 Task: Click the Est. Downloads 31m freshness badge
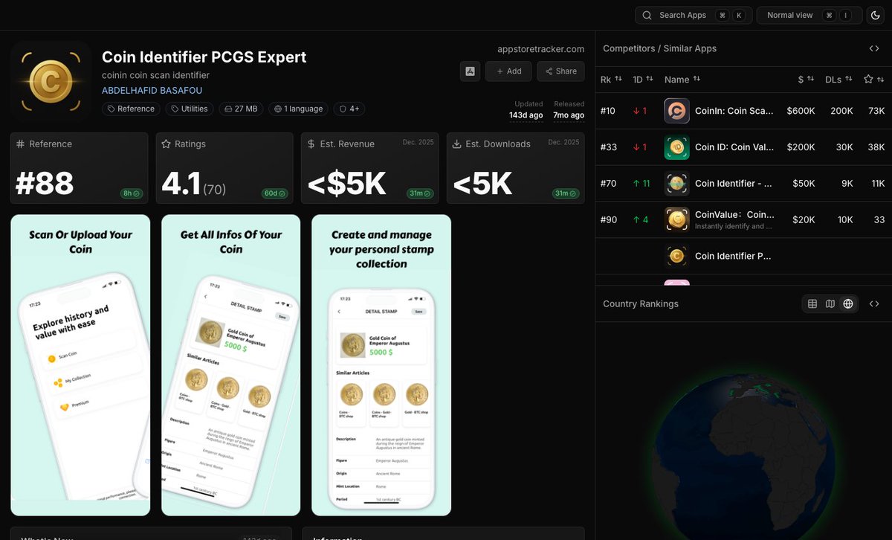tap(566, 193)
